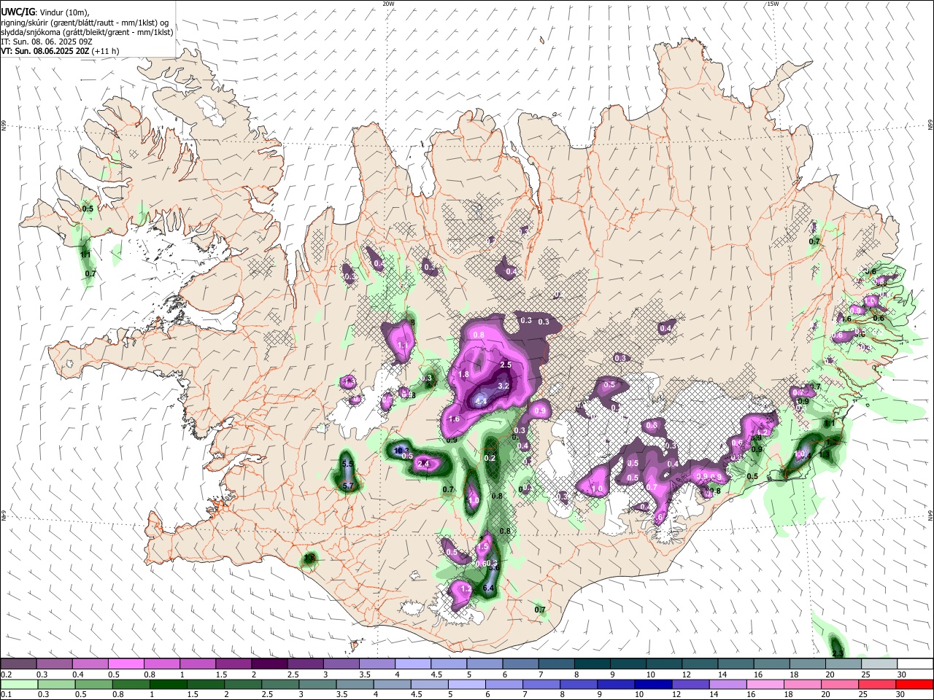Click the pale grey 25 swatch in upper legend row
This screenshot has width=934, height=700.
point(879,664)
